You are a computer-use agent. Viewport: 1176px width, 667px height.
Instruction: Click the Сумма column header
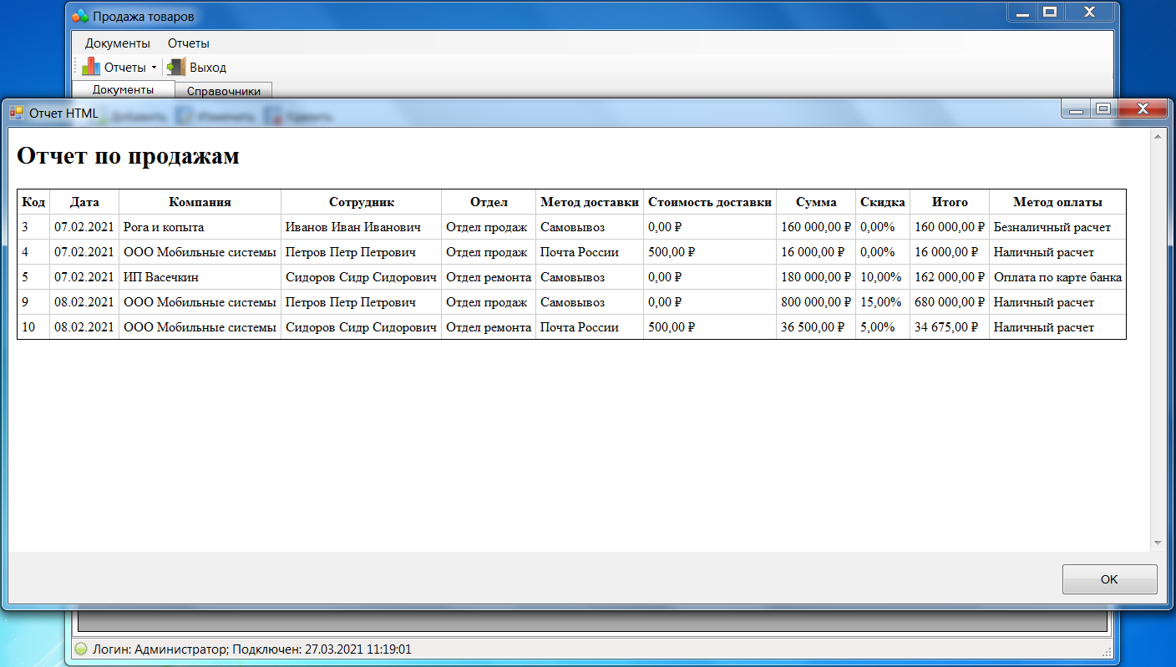(816, 202)
